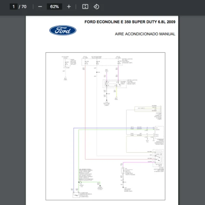Viewport: 205px width, 205px height.
Task: Toggle the fit to page icon
Action: 85,6
